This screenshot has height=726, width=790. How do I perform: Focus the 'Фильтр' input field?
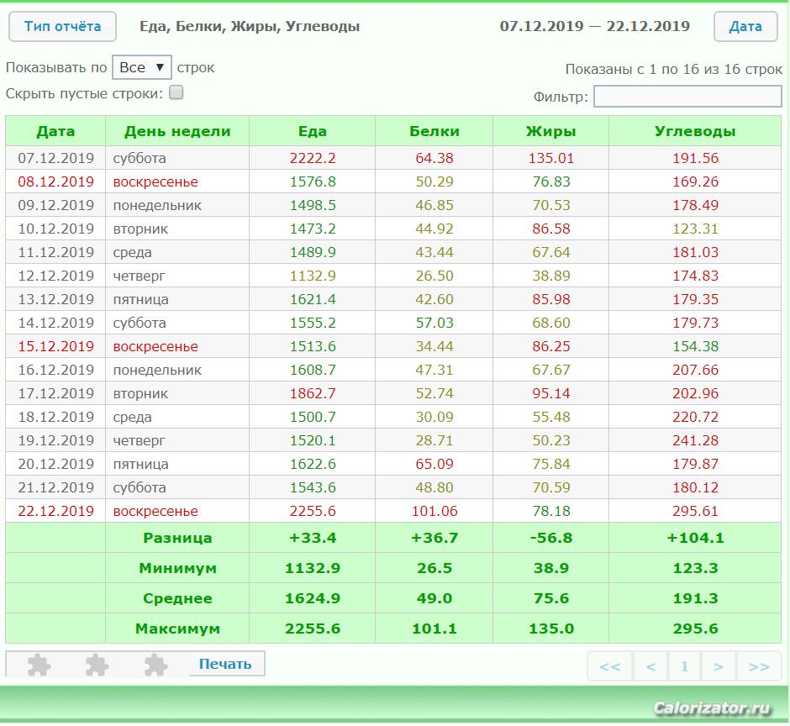pyautogui.click(x=687, y=97)
